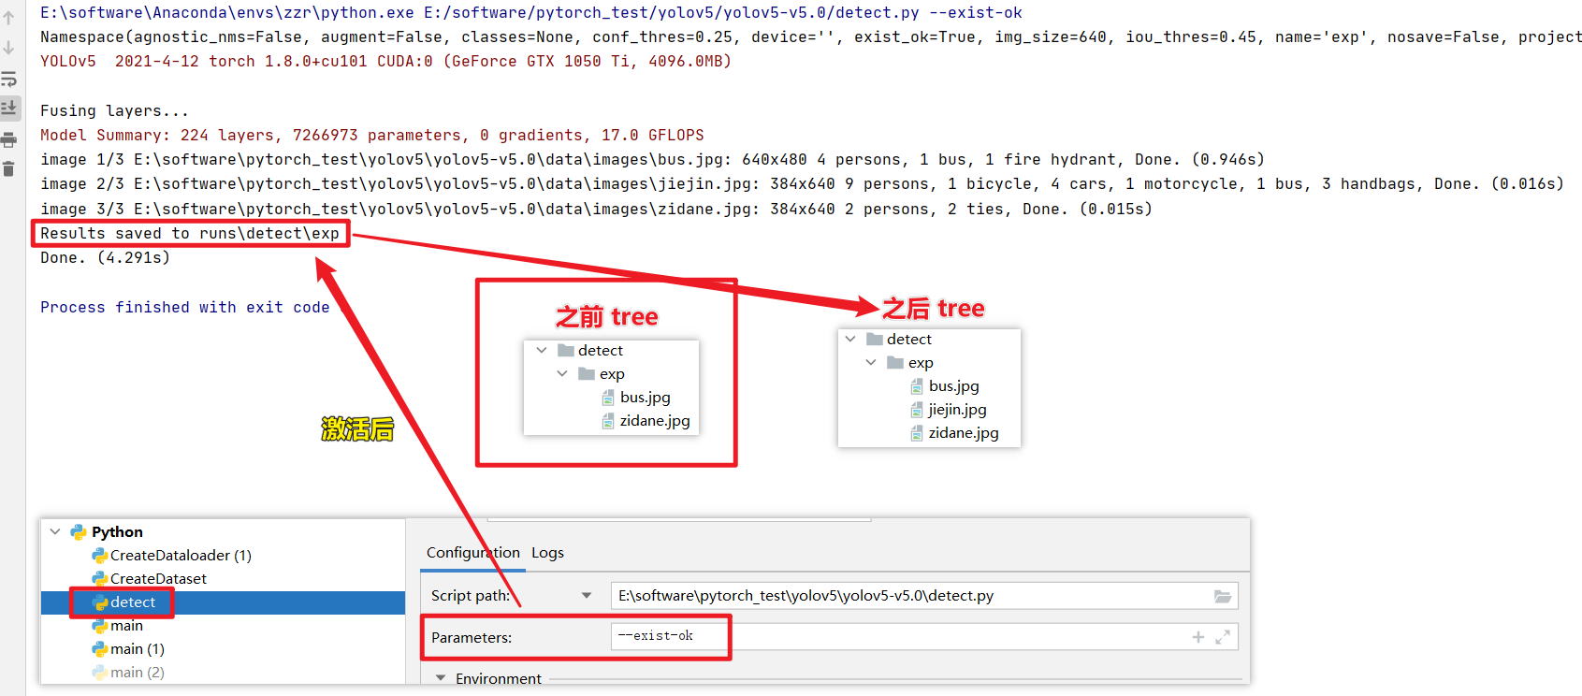Collapse the exp folder in the 之前 tree
Image resolution: width=1582 pixels, height=696 pixels.
[562, 373]
